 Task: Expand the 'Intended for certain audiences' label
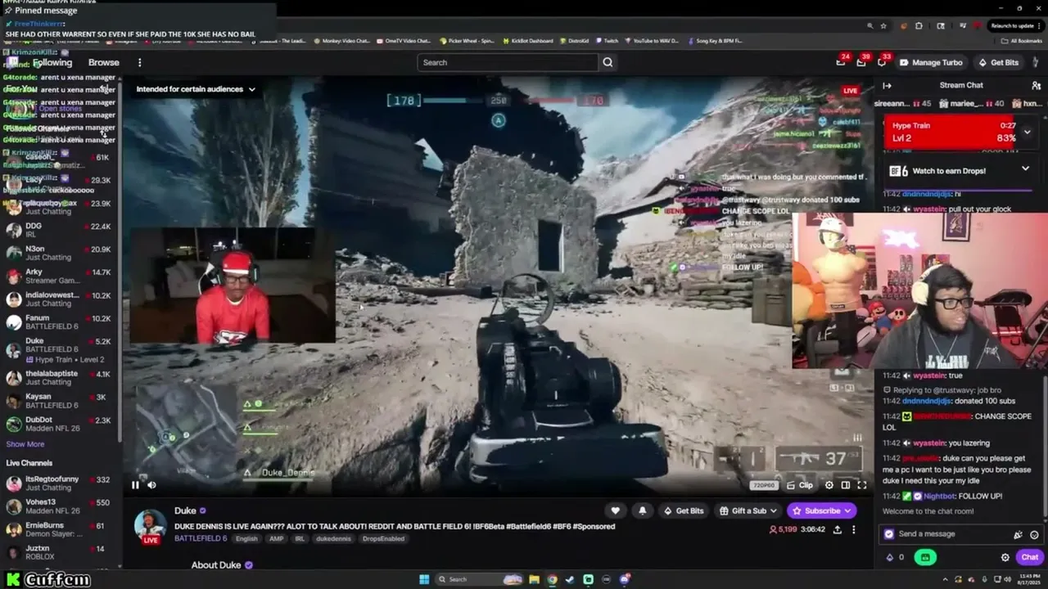196,89
